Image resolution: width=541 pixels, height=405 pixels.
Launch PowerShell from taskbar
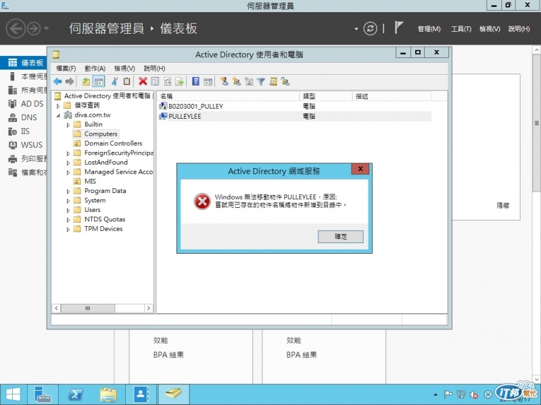tap(75, 395)
